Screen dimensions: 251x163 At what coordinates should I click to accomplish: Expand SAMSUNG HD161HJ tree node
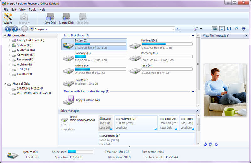coord(9,88)
